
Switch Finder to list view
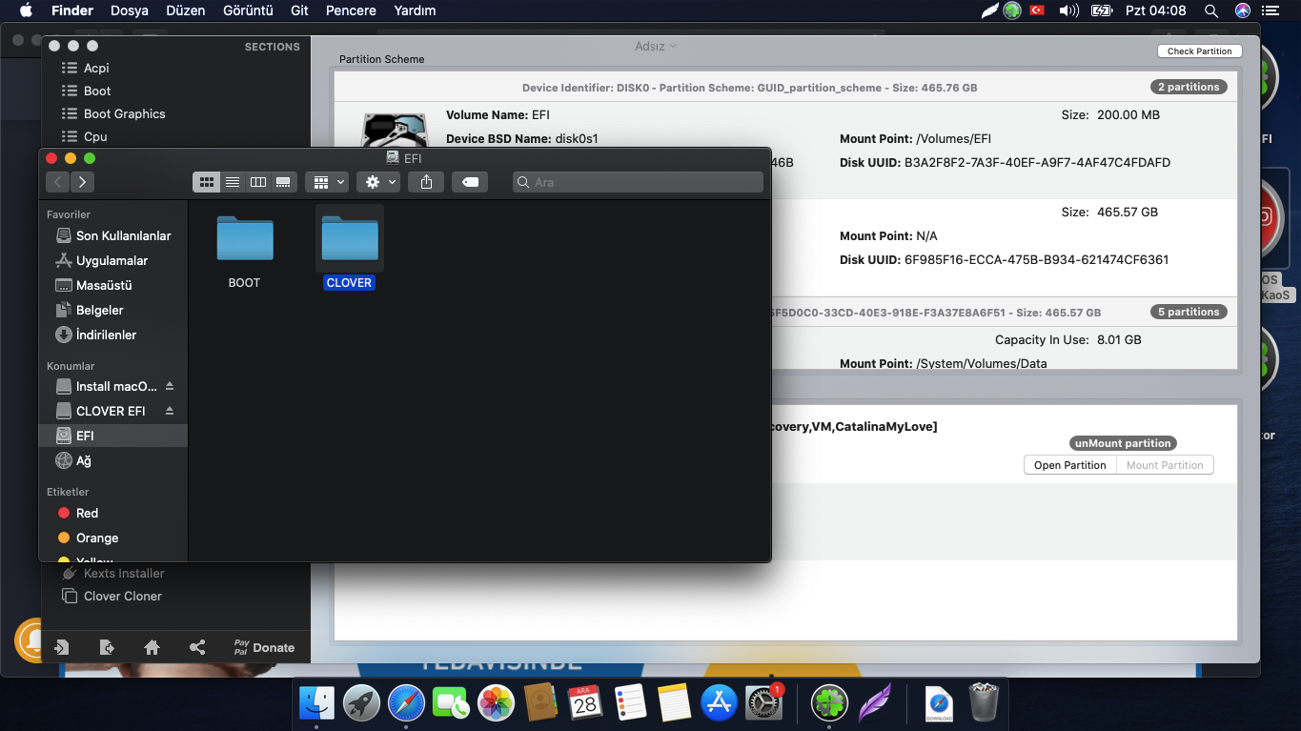[x=233, y=182]
